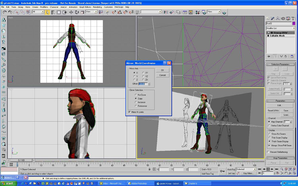Open the Hierarchy command panel tab
The width and height of the screenshot is (298, 186).
coord(278,18)
